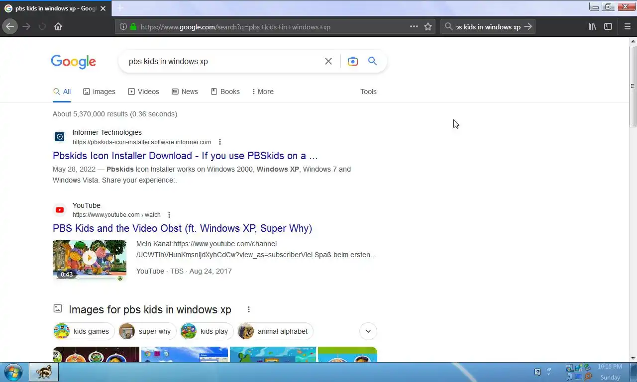The width and height of the screenshot is (637, 382).
Task: Open the Firefox hamburger menu
Action: (x=627, y=27)
